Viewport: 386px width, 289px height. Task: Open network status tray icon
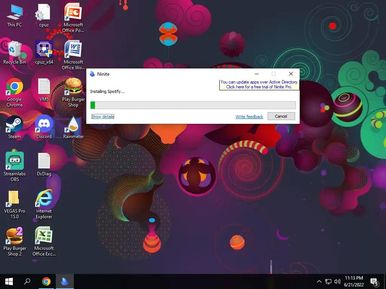click(328, 281)
